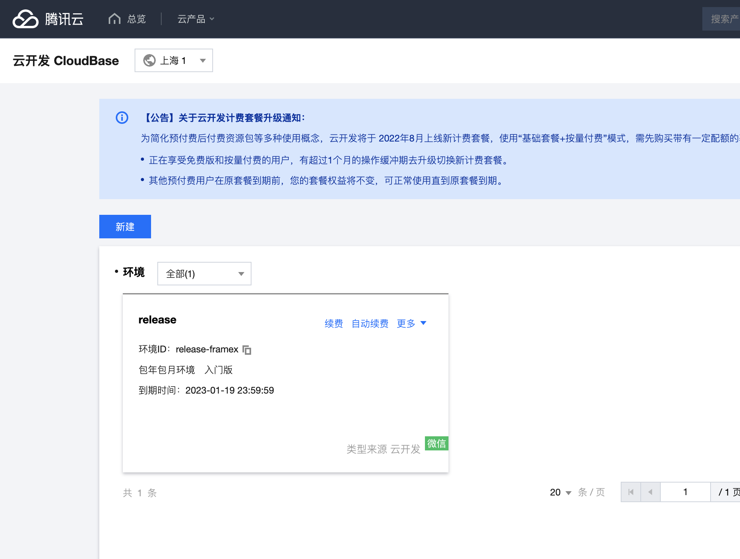This screenshot has width=740, height=559.
Task: Click the 云开发 CloudBase page title
Action: 66,61
